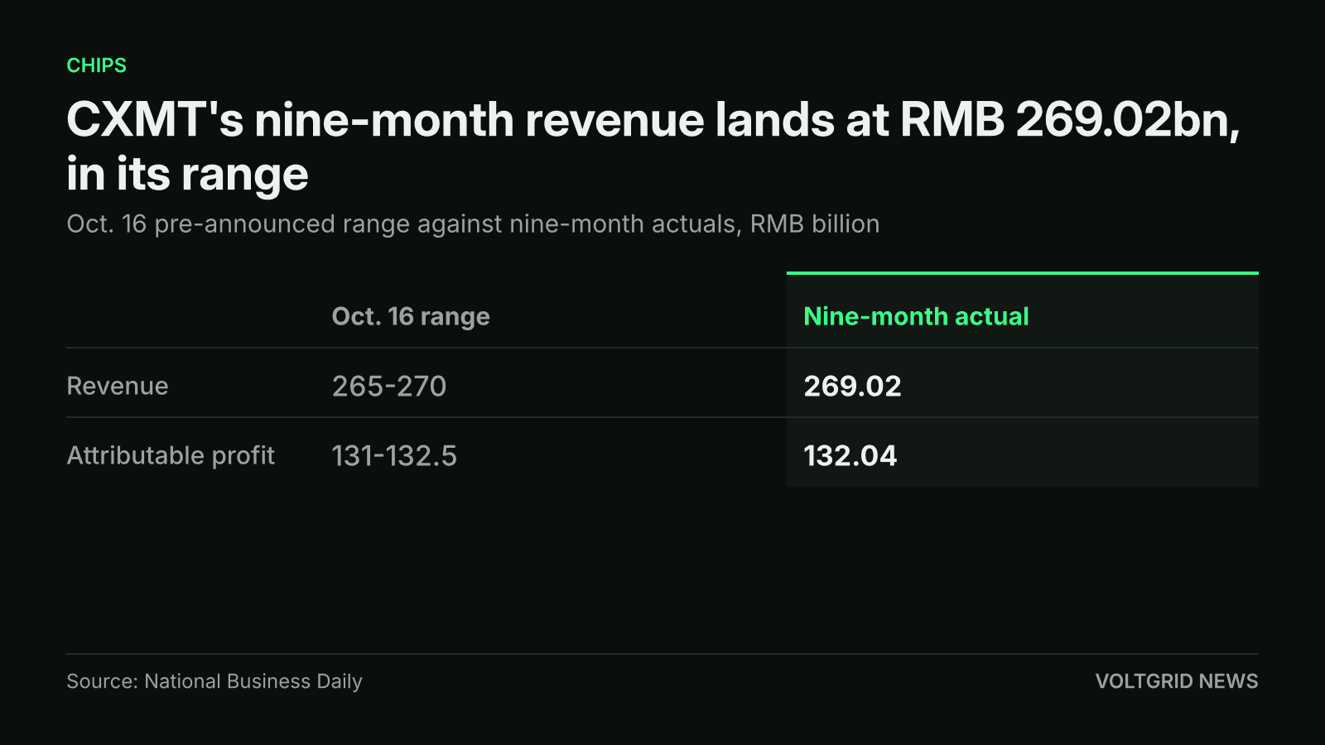Click the subtitle starting 'Oct. 16 pre-announced range'
Image resolution: width=1325 pixels, height=745 pixels.
coord(473,224)
